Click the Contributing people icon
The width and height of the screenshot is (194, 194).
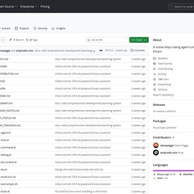(x=154, y=69)
